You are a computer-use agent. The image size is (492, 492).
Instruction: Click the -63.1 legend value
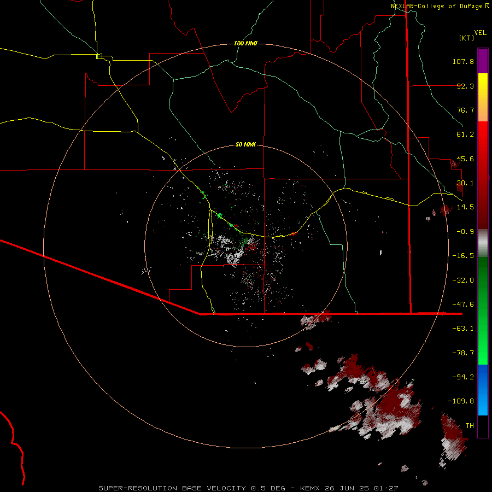(x=463, y=329)
